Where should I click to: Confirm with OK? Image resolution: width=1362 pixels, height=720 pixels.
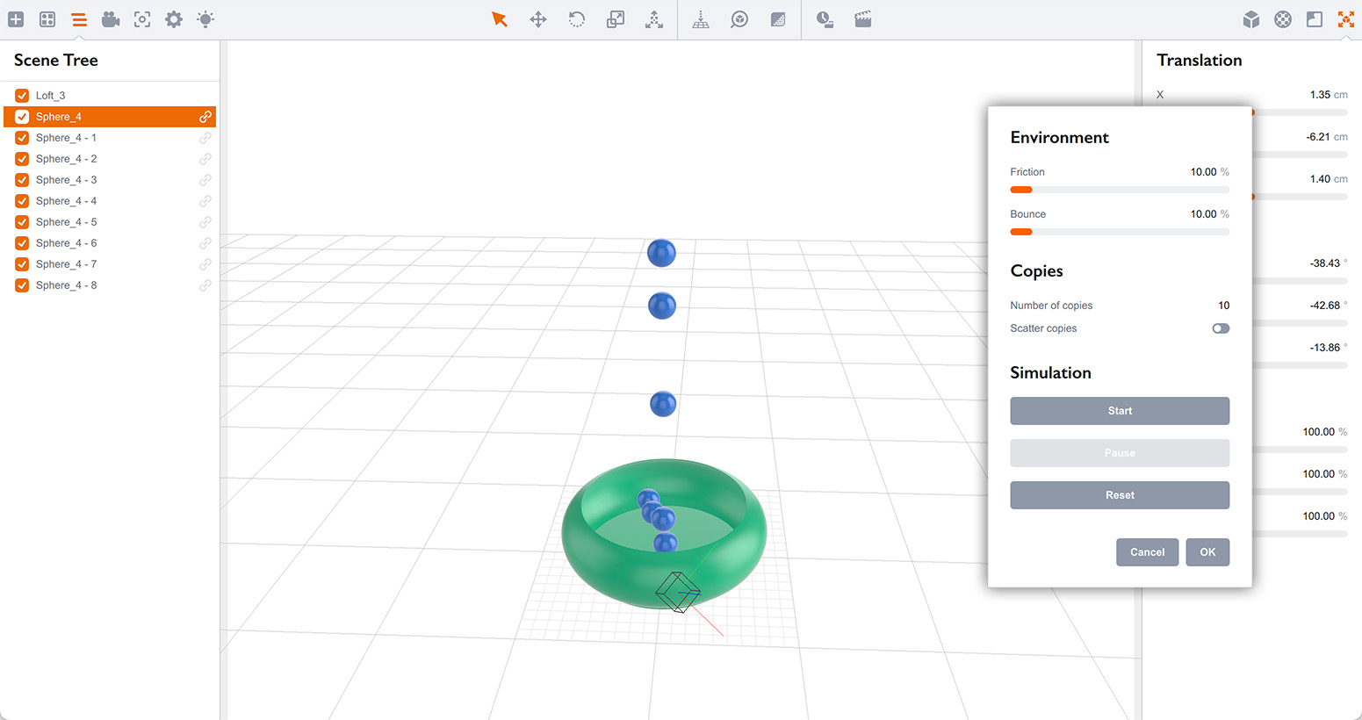pyautogui.click(x=1207, y=551)
